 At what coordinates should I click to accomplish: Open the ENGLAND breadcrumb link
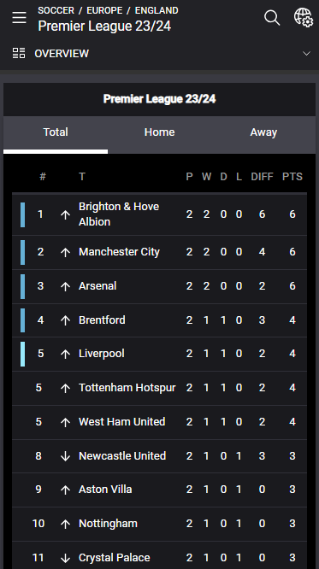157,10
